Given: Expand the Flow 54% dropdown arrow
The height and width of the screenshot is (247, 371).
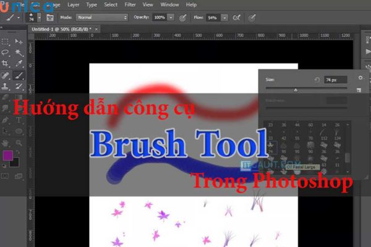Looking at the screenshot, I should pos(226,18).
